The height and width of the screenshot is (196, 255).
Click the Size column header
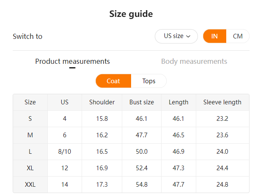[30, 102]
